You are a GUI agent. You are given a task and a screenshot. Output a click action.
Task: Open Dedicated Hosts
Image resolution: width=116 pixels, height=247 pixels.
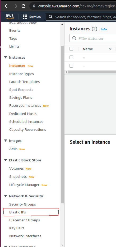[23, 114]
